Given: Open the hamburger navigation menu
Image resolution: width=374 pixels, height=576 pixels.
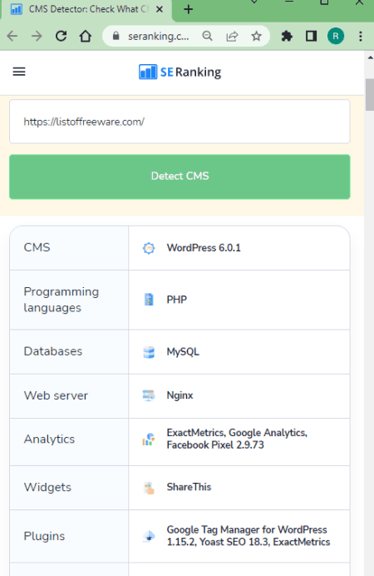Looking at the screenshot, I should (19, 72).
